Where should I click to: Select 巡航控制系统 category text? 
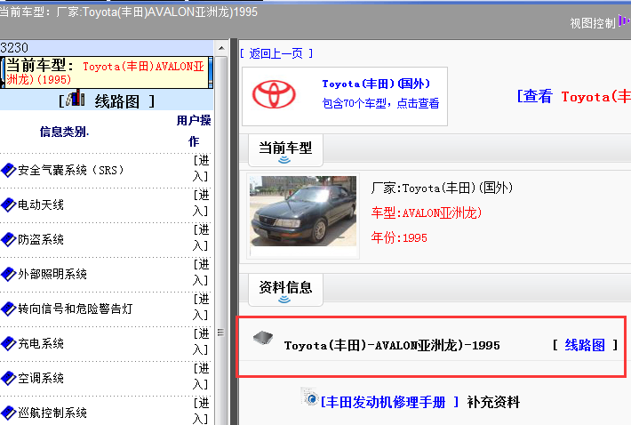(x=52, y=413)
